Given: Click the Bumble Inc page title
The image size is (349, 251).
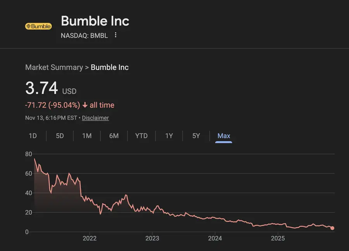Looking at the screenshot, I should [x=95, y=21].
